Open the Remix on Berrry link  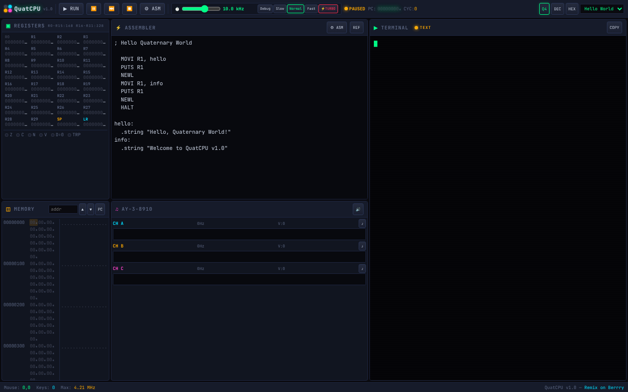604,388
